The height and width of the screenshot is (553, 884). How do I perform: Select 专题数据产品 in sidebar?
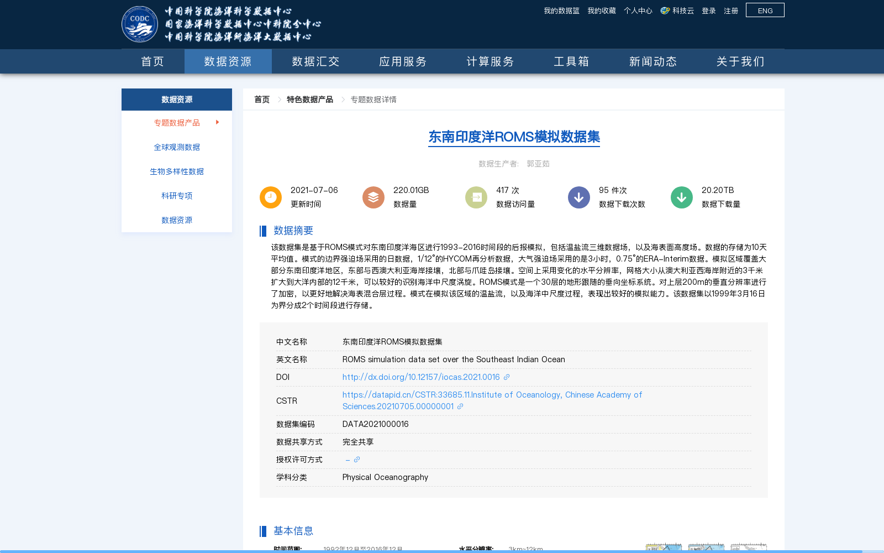[177, 123]
